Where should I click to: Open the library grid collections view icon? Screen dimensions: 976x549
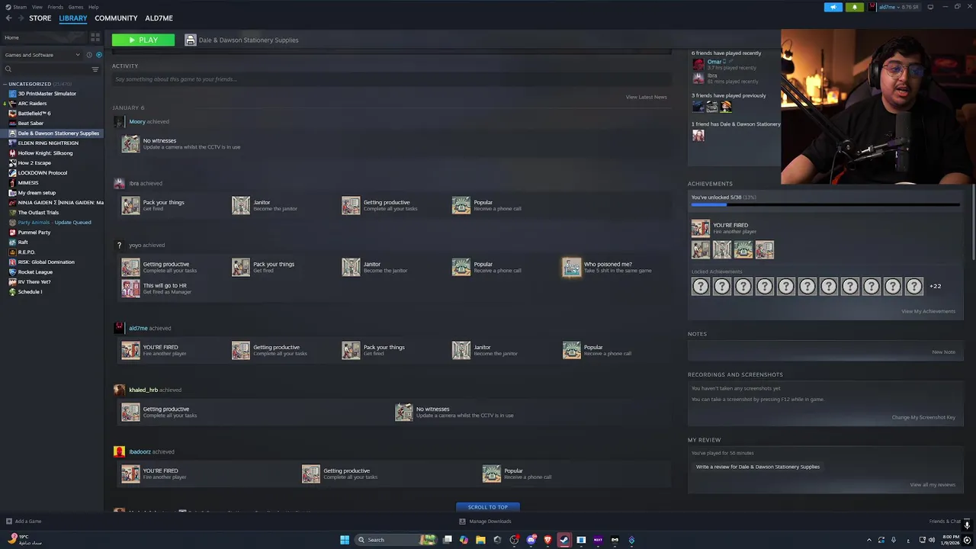pos(95,37)
